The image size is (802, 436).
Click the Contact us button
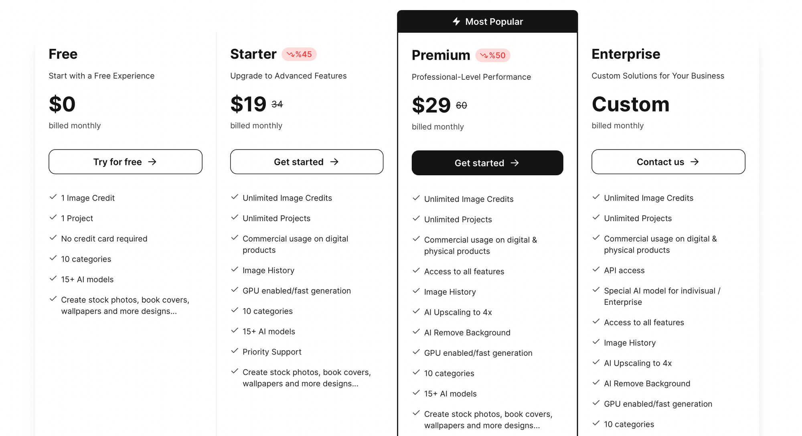click(668, 162)
